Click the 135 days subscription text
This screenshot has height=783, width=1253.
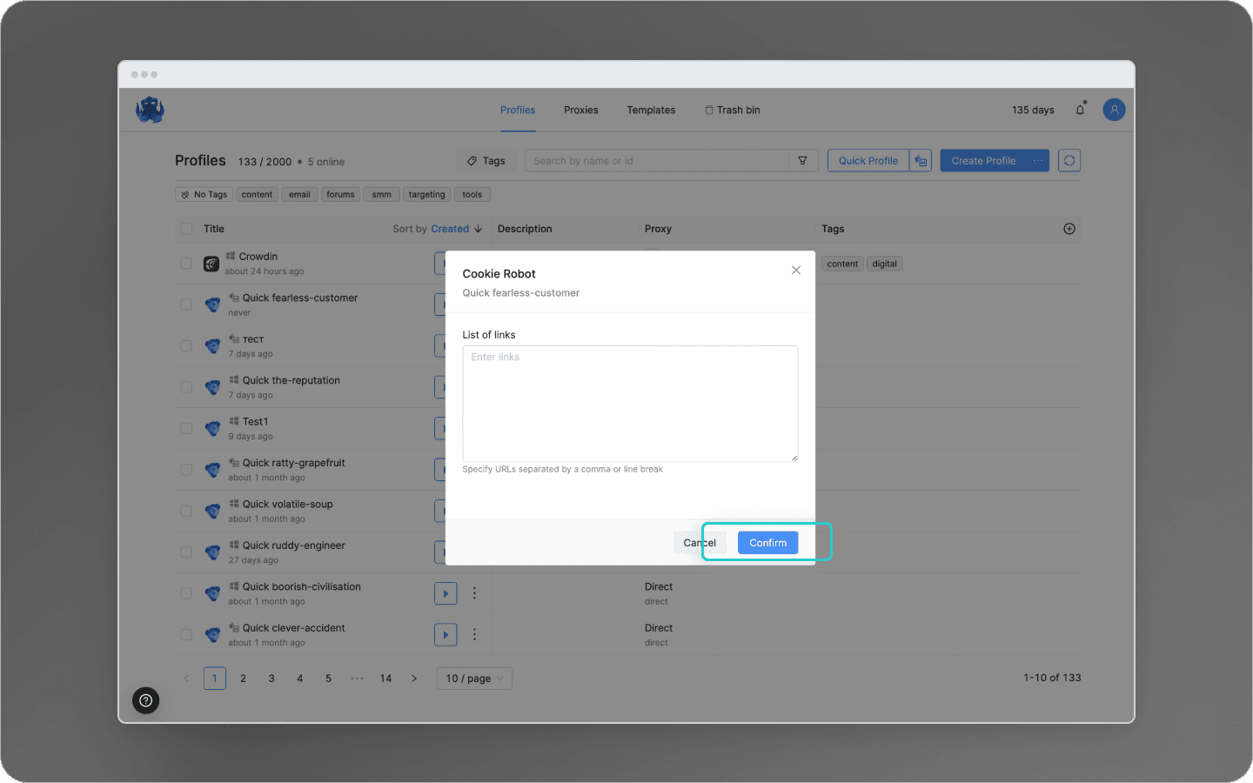(x=1033, y=110)
